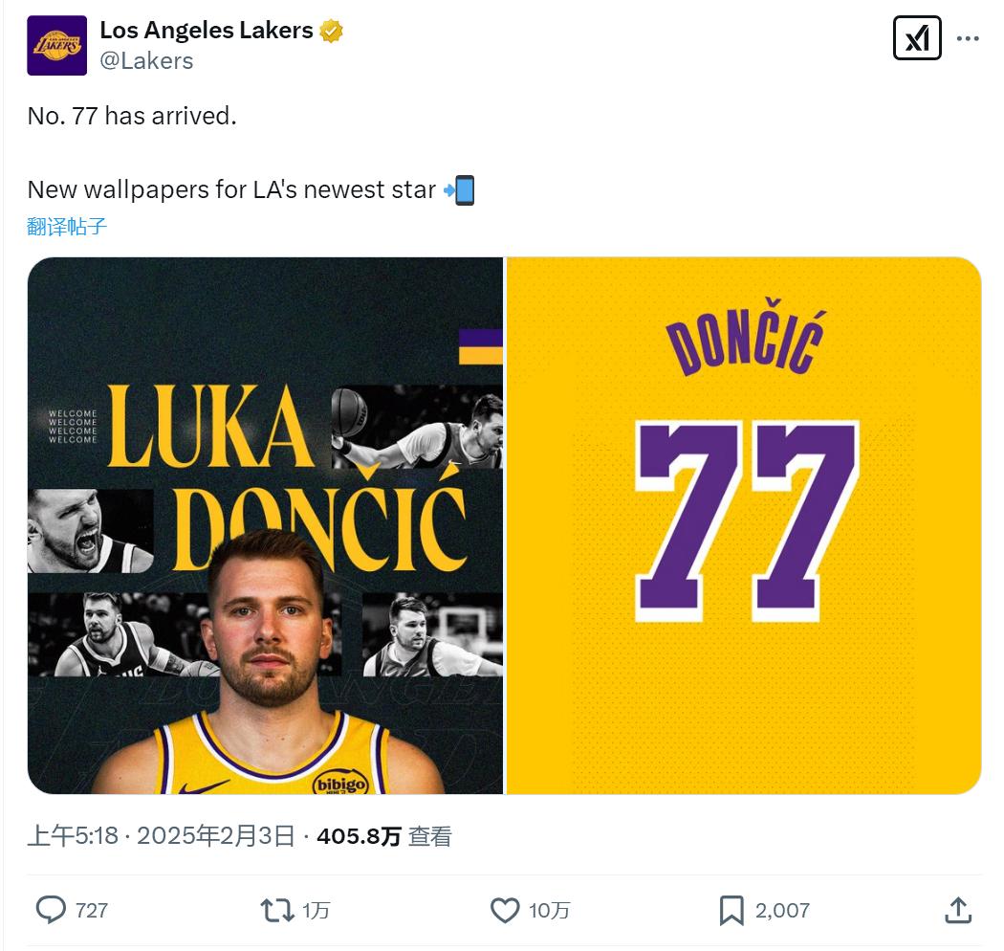Bookmark this post

[731, 910]
